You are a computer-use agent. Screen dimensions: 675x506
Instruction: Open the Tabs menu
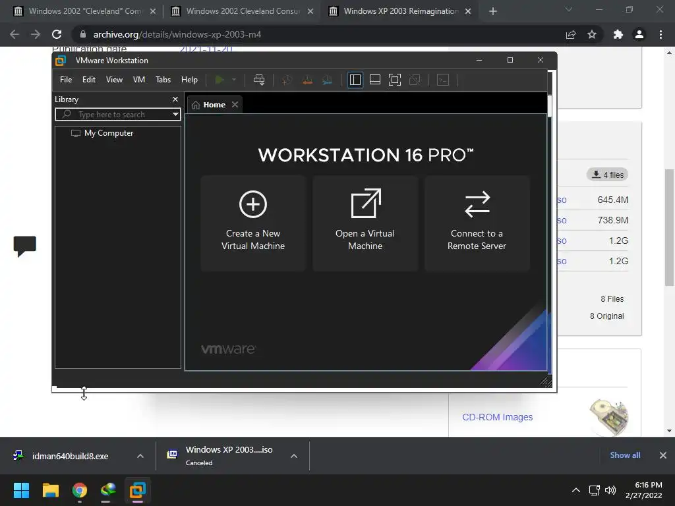pos(163,80)
